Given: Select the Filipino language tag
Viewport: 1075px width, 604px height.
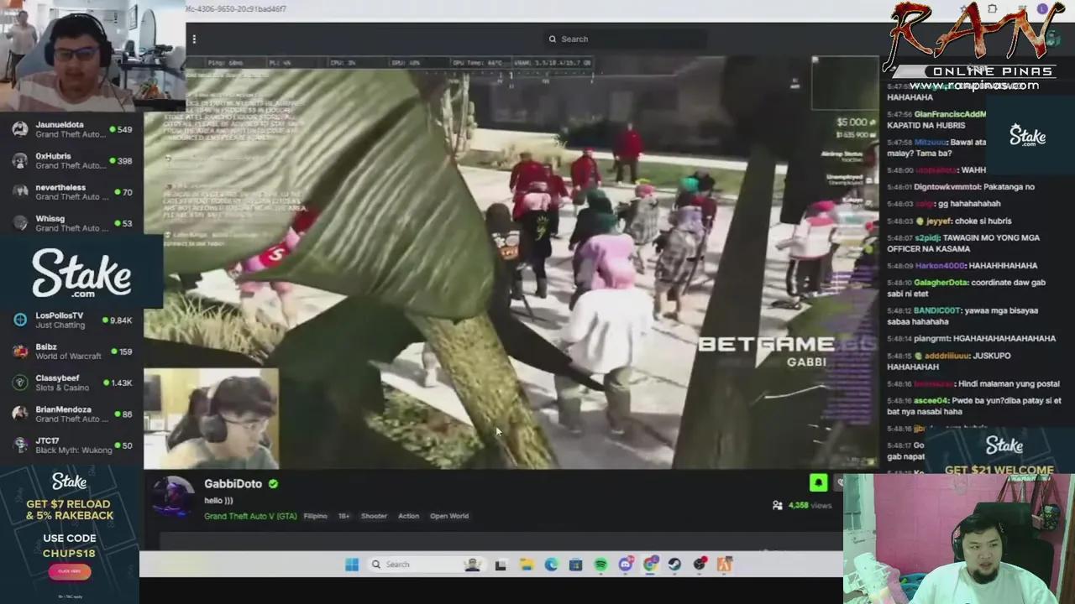Looking at the screenshot, I should 315,516.
